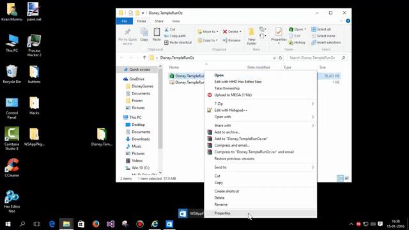Viewport: 409px width, 230px height.
Task: Select Camtasia Studio 8 desktop icon
Action: [x=12, y=139]
